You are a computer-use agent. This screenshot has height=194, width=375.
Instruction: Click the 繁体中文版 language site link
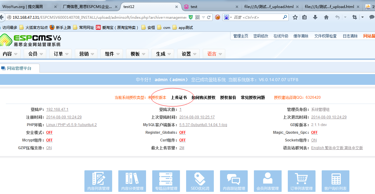pyautogui.click(x=334, y=148)
